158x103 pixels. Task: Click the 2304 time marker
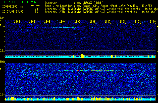coord(62,21)
